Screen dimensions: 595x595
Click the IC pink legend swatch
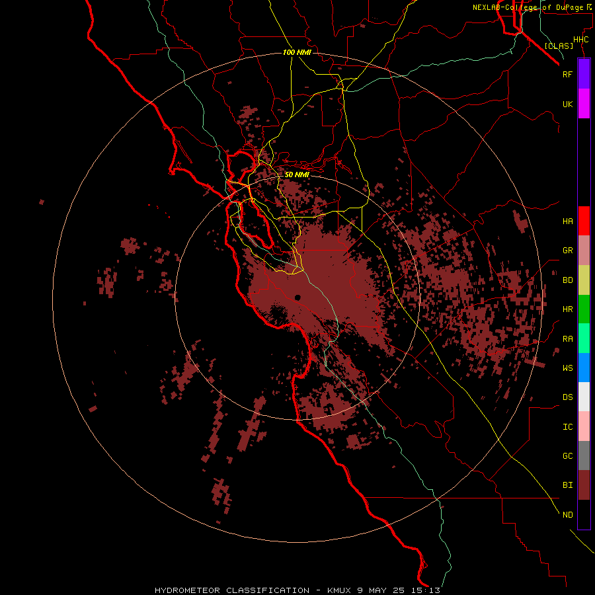coord(584,426)
